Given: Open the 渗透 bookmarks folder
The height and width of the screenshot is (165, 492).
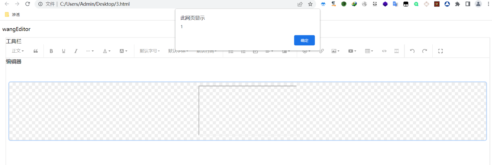Looking at the screenshot, I should (x=12, y=14).
